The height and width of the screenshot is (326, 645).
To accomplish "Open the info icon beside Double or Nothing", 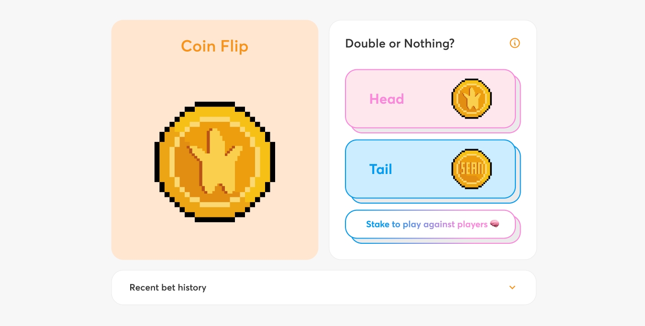I will [x=515, y=43].
